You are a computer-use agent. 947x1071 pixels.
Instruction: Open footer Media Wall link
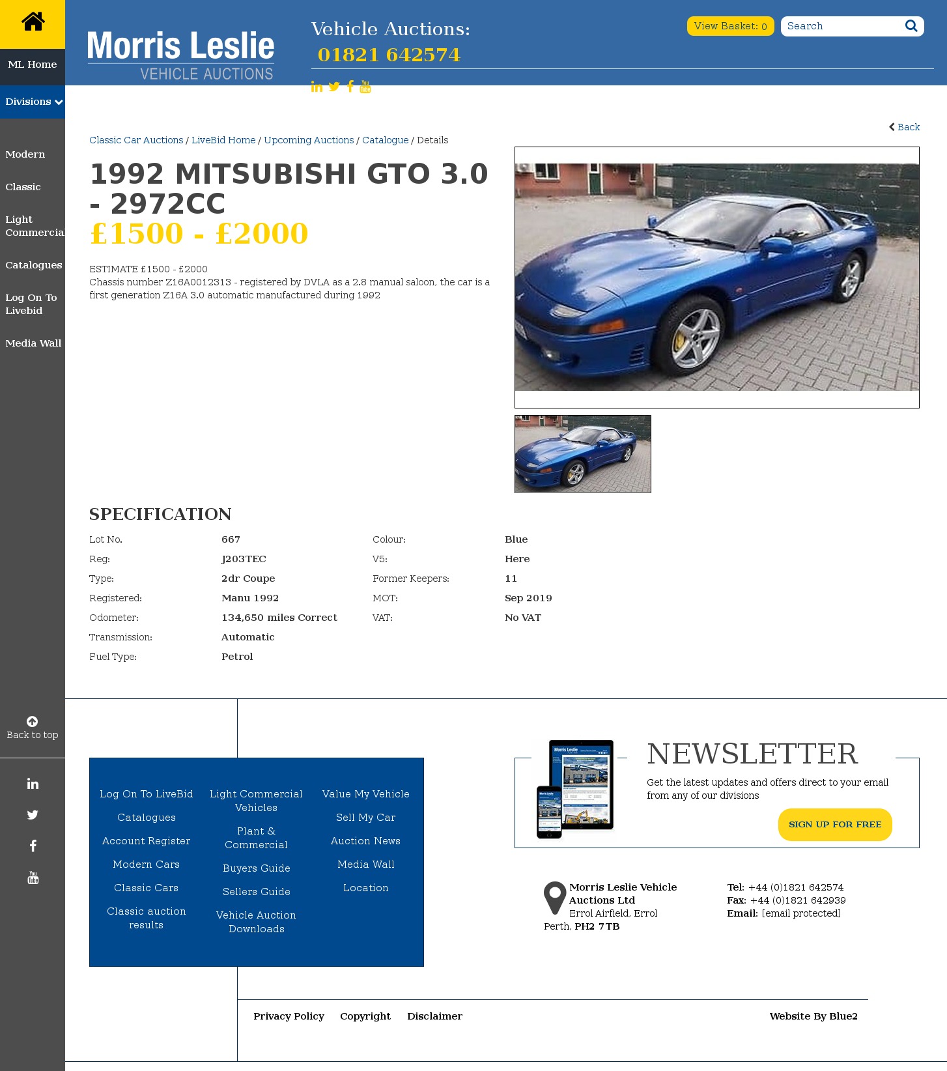point(366,864)
